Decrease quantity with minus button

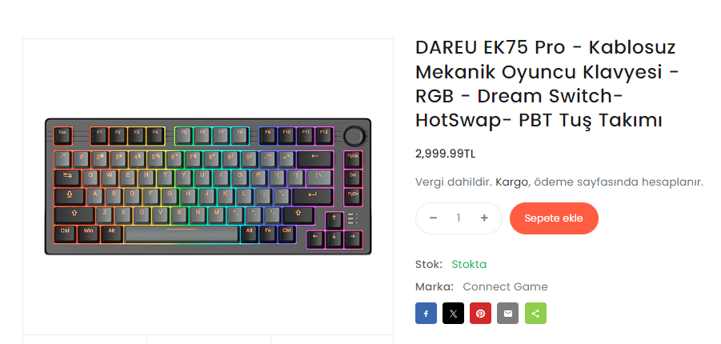(x=433, y=218)
